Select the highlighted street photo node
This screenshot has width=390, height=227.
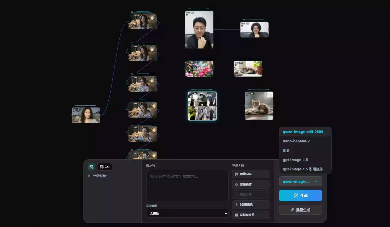pos(202,106)
